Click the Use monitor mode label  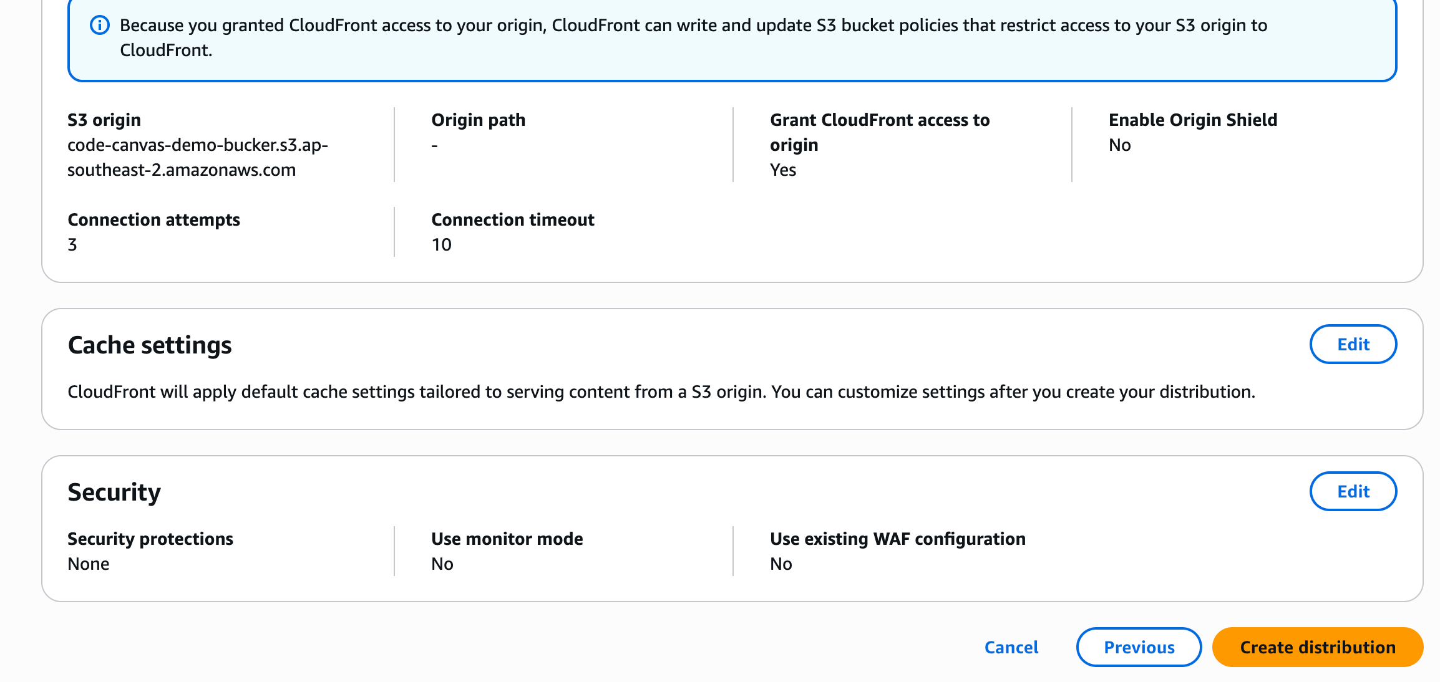(507, 539)
